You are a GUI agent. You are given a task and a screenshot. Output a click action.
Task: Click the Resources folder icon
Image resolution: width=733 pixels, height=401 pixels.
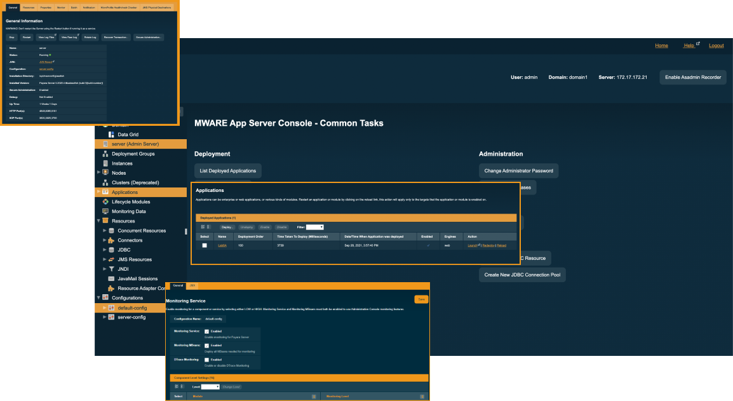pyautogui.click(x=105, y=221)
